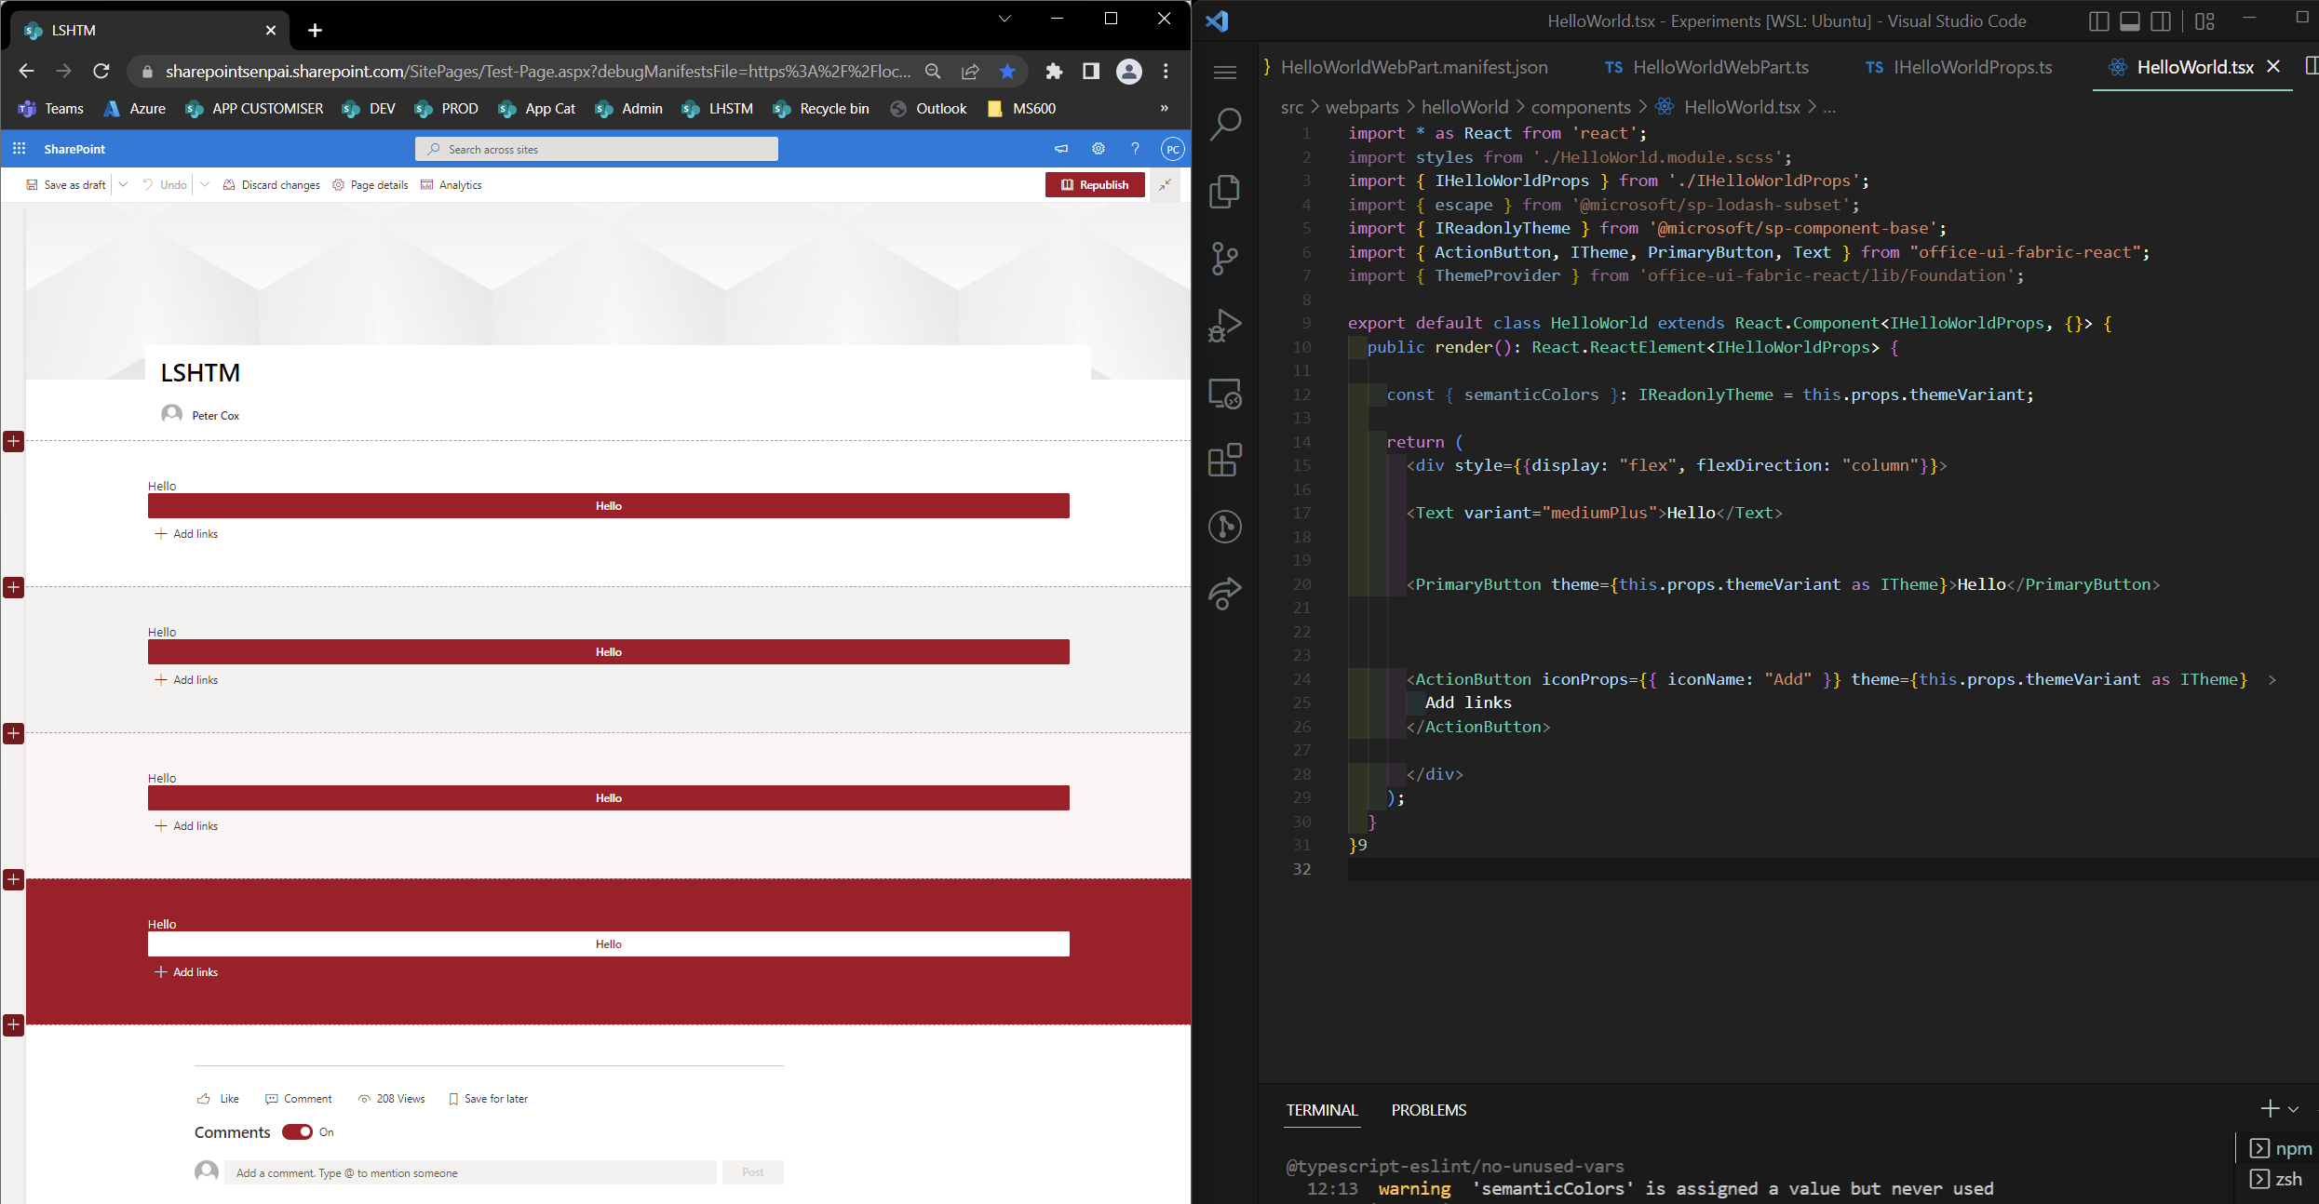Open the Live Share icon in activity bar
The image size is (2319, 1204).
coord(1226,594)
